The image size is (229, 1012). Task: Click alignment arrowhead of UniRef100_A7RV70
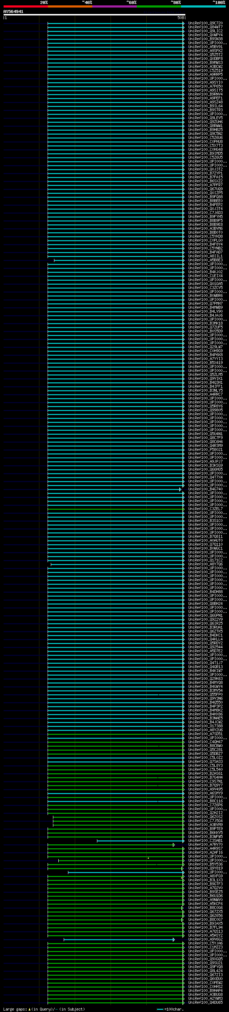point(174,845)
